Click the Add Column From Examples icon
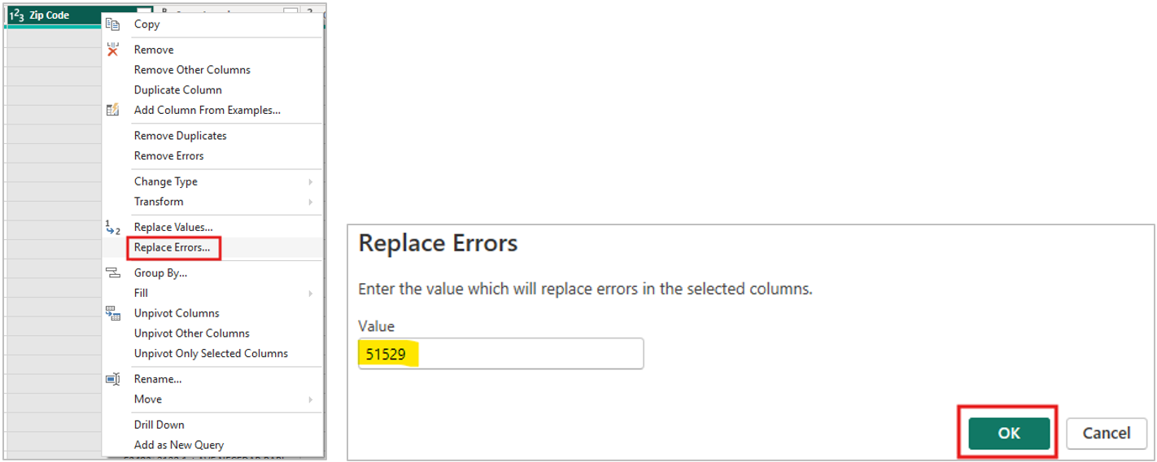Viewport: 1157px width, 462px height. pyautogui.click(x=112, y=110)
